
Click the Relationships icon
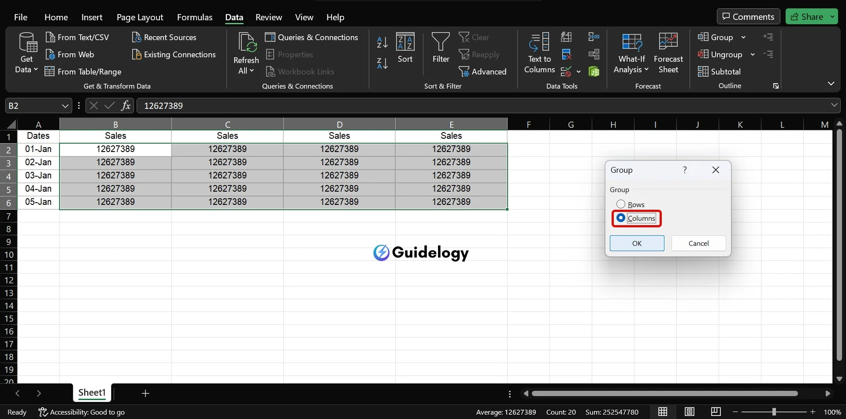click(594, 55)
